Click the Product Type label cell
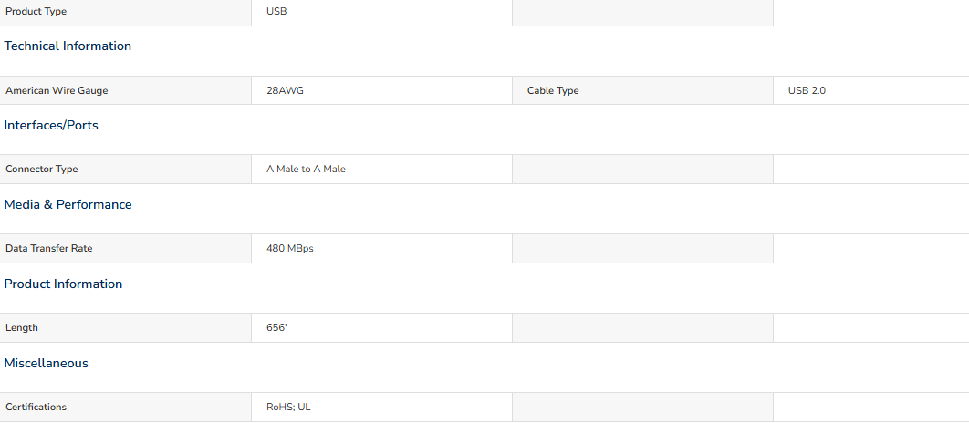The image size is (969, 423). pyautogui.click(x=125, y=12)
